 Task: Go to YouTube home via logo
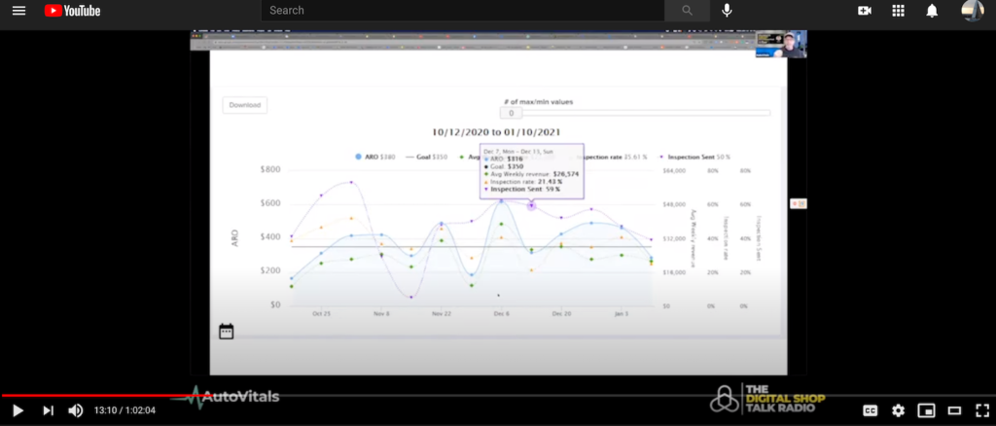pos(72,10)
